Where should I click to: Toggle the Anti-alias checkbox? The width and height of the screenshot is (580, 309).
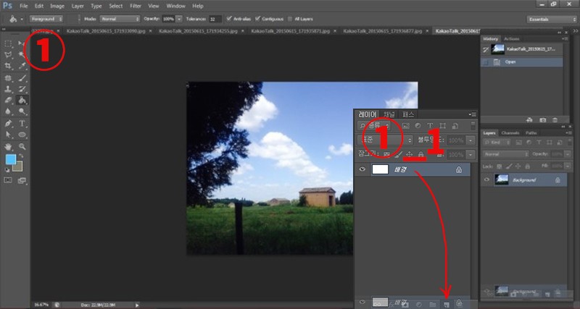tap(229, 19)
